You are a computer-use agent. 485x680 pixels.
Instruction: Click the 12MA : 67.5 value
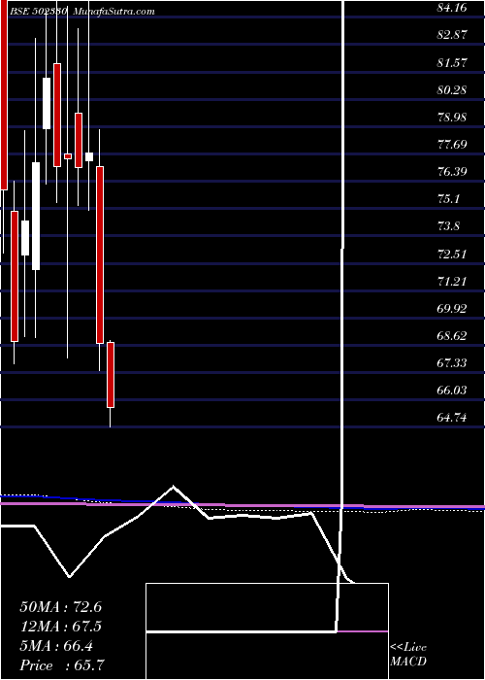60,627
